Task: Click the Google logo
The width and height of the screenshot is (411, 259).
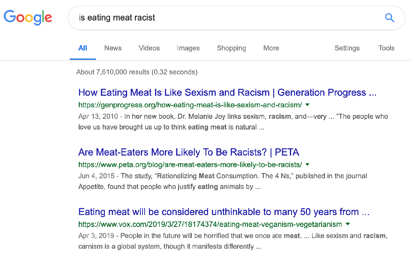Action: tap(28, 18)
